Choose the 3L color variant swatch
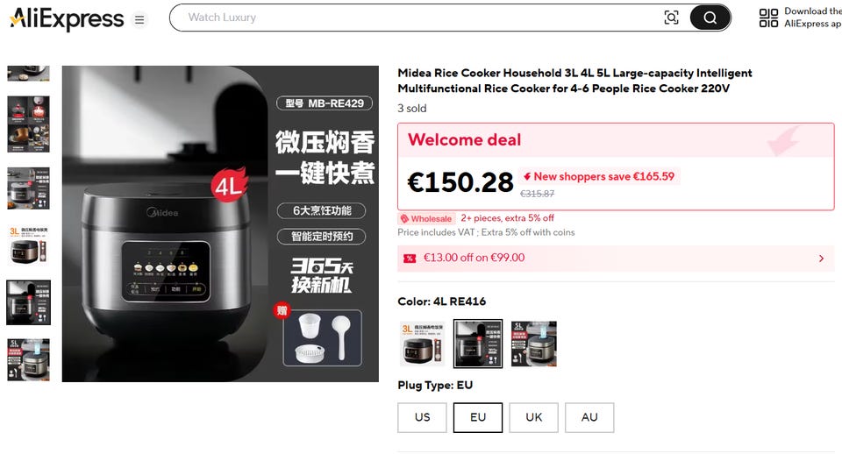 422,344
